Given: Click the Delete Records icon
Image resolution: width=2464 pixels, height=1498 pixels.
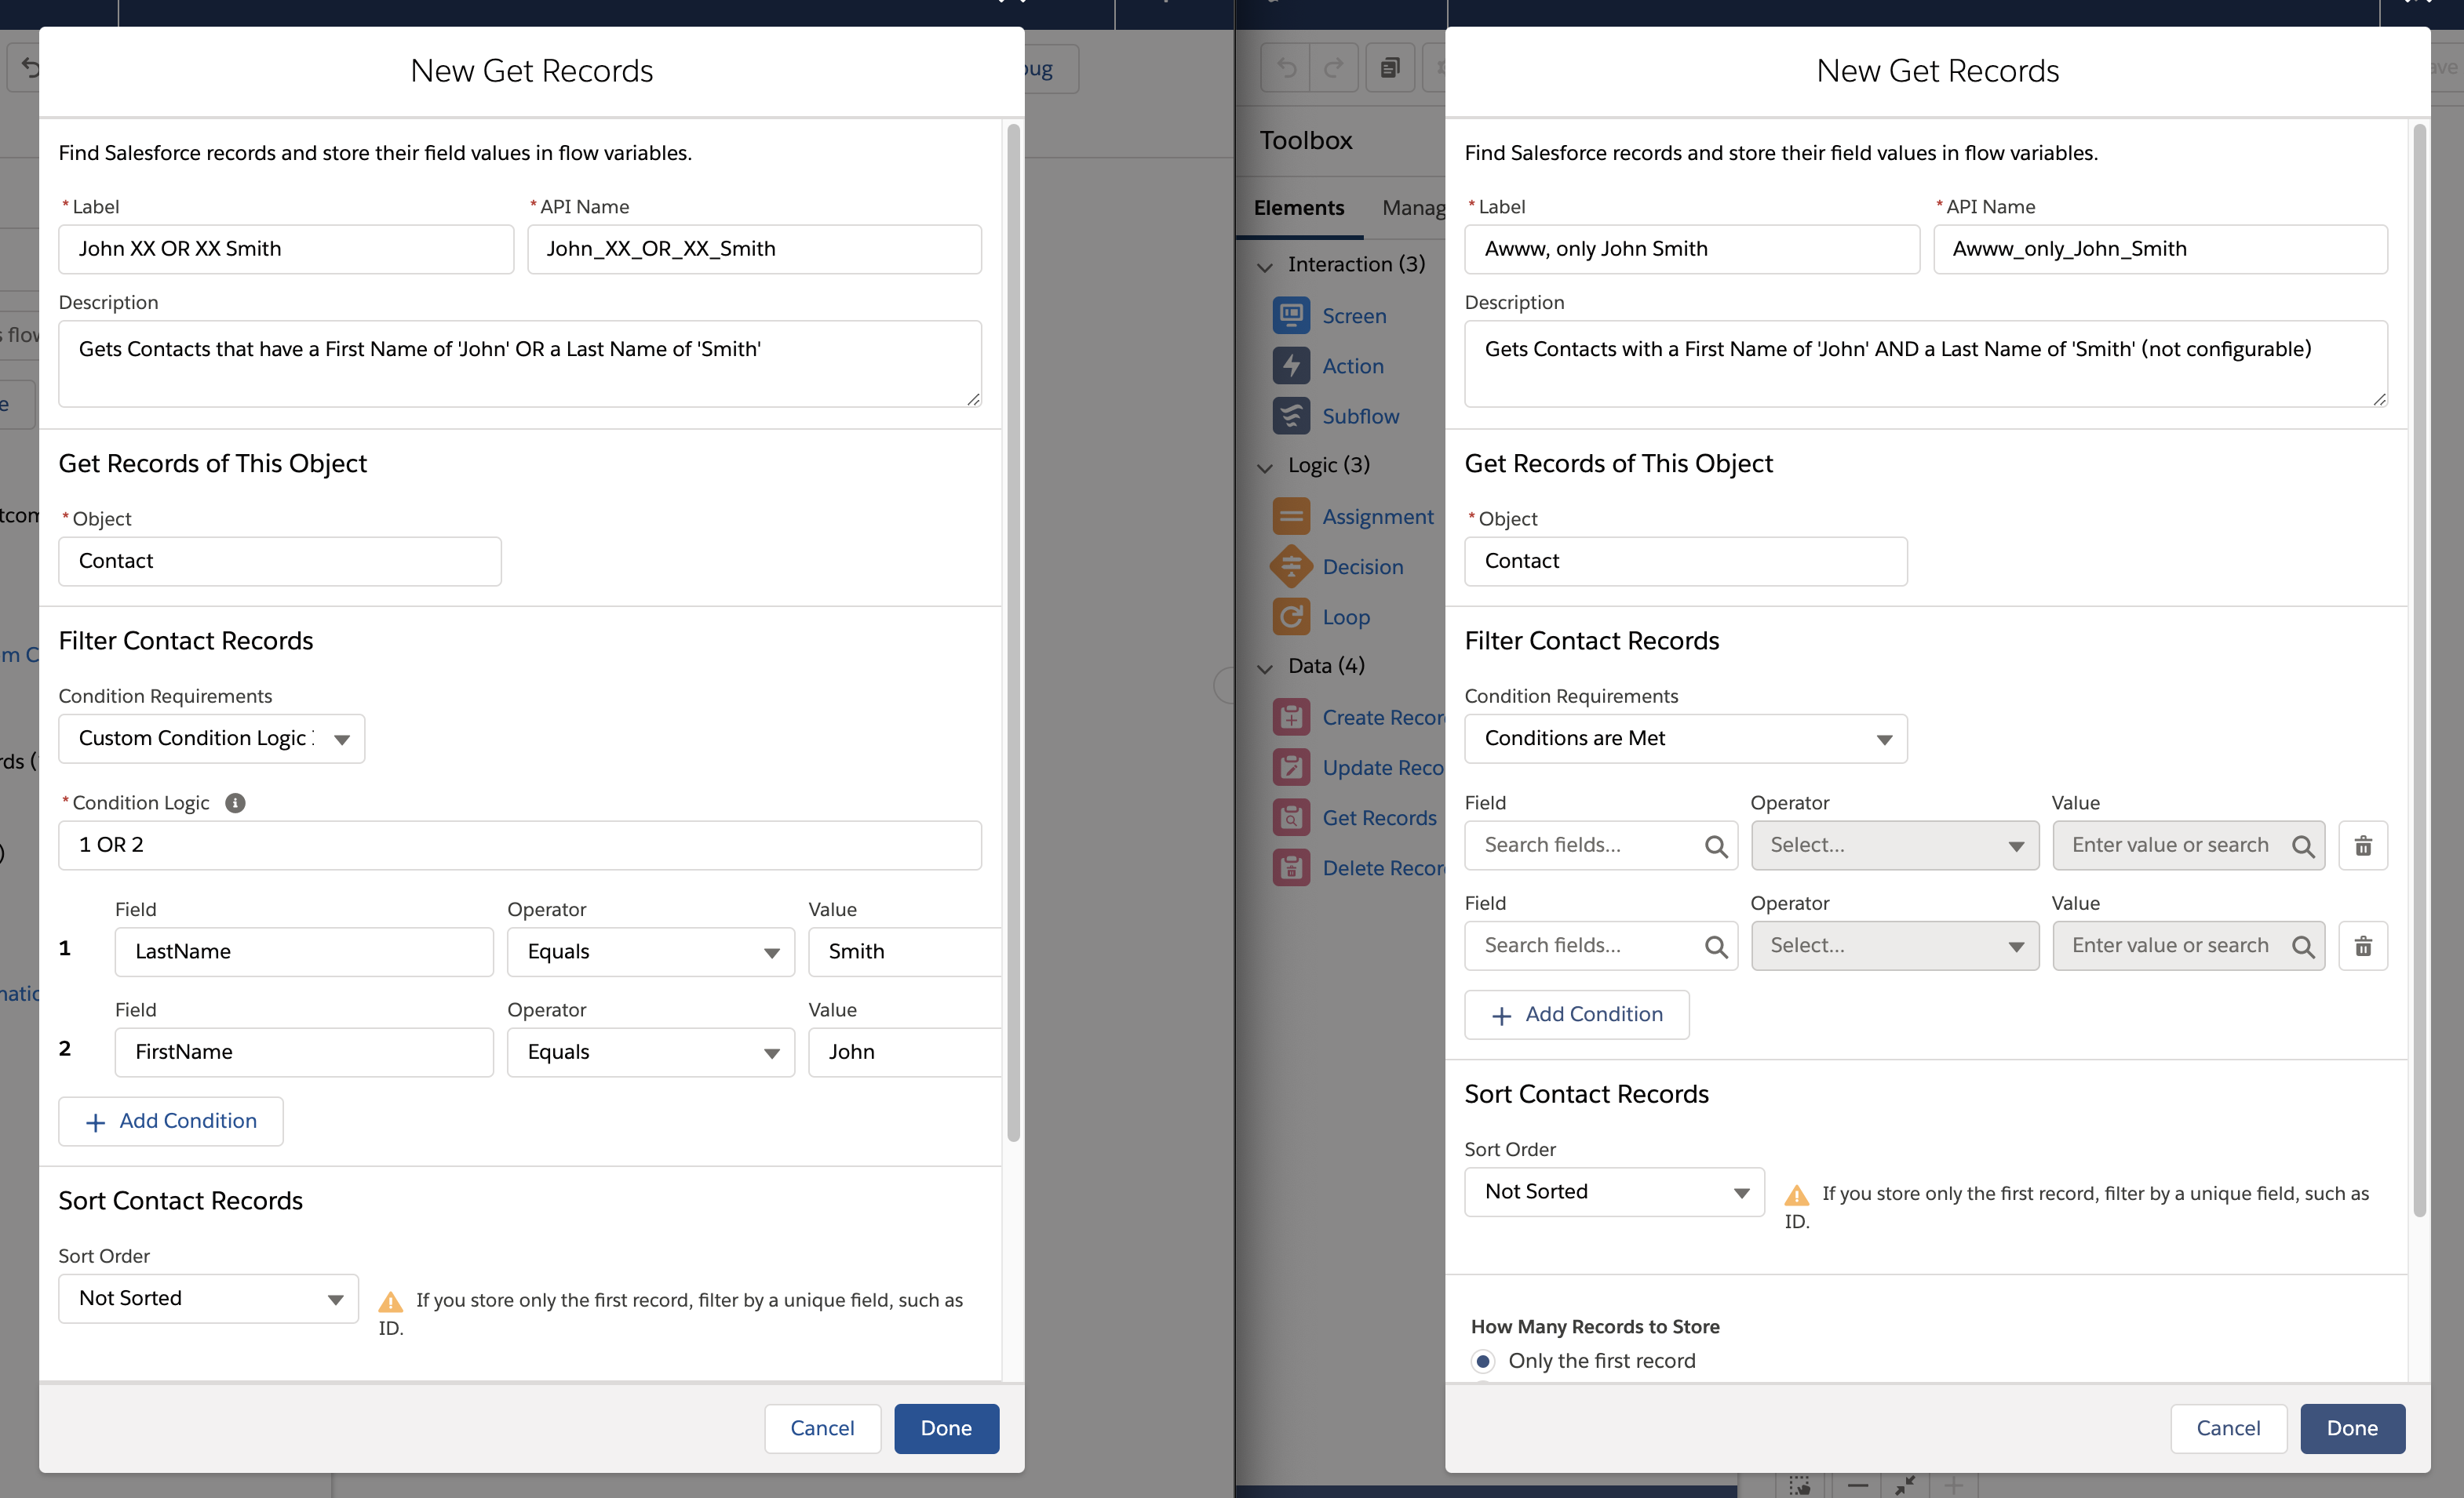Looking at the screenshot, I should 1291,867.
